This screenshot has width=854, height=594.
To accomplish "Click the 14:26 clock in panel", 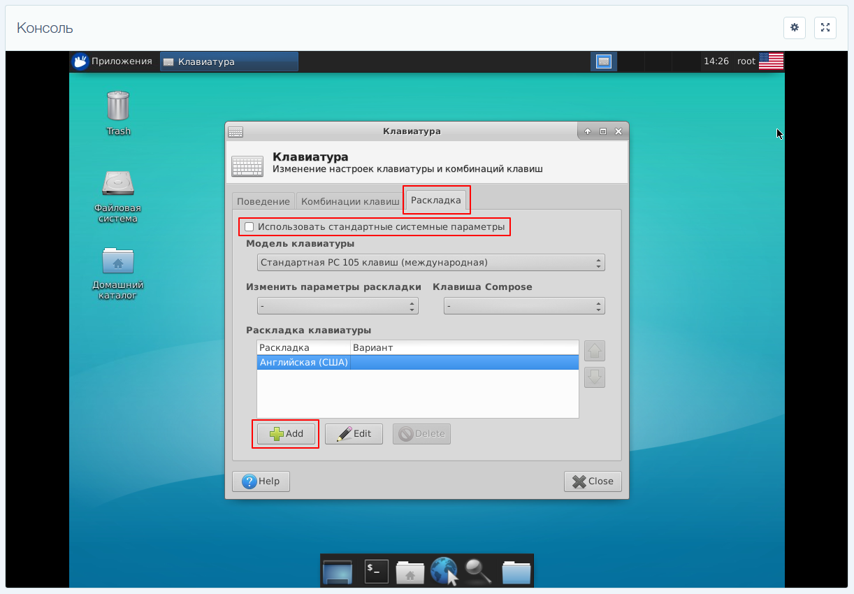I will (x=716, y=61).
